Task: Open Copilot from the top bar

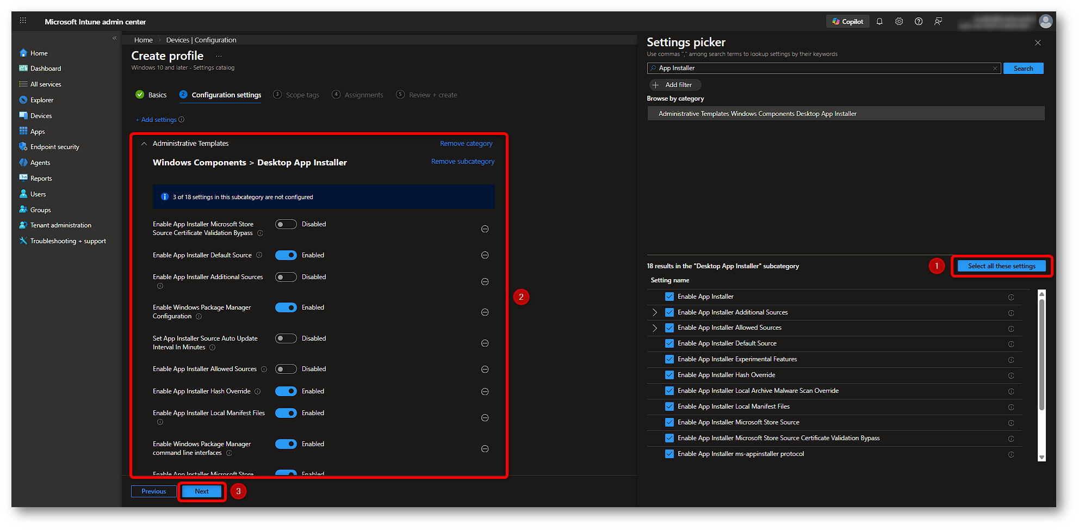Action: pyautogui.click(x=847, y=22)
